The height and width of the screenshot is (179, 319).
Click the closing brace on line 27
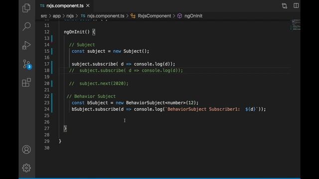65,128
